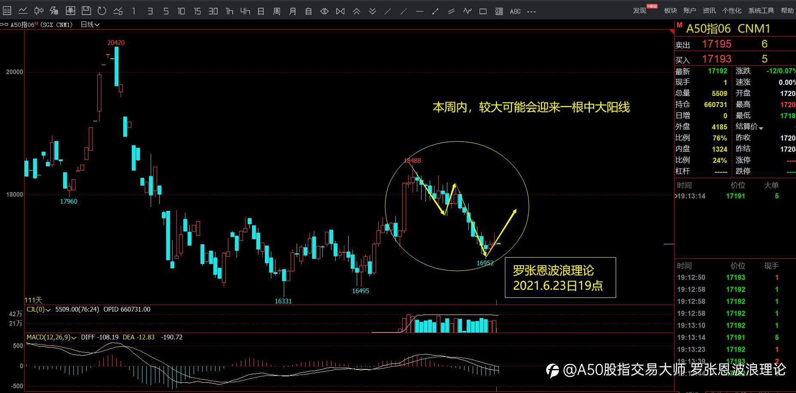Open the 个性化 menu
This screenshot has width=796, height=393.
(x=732, y=11)
